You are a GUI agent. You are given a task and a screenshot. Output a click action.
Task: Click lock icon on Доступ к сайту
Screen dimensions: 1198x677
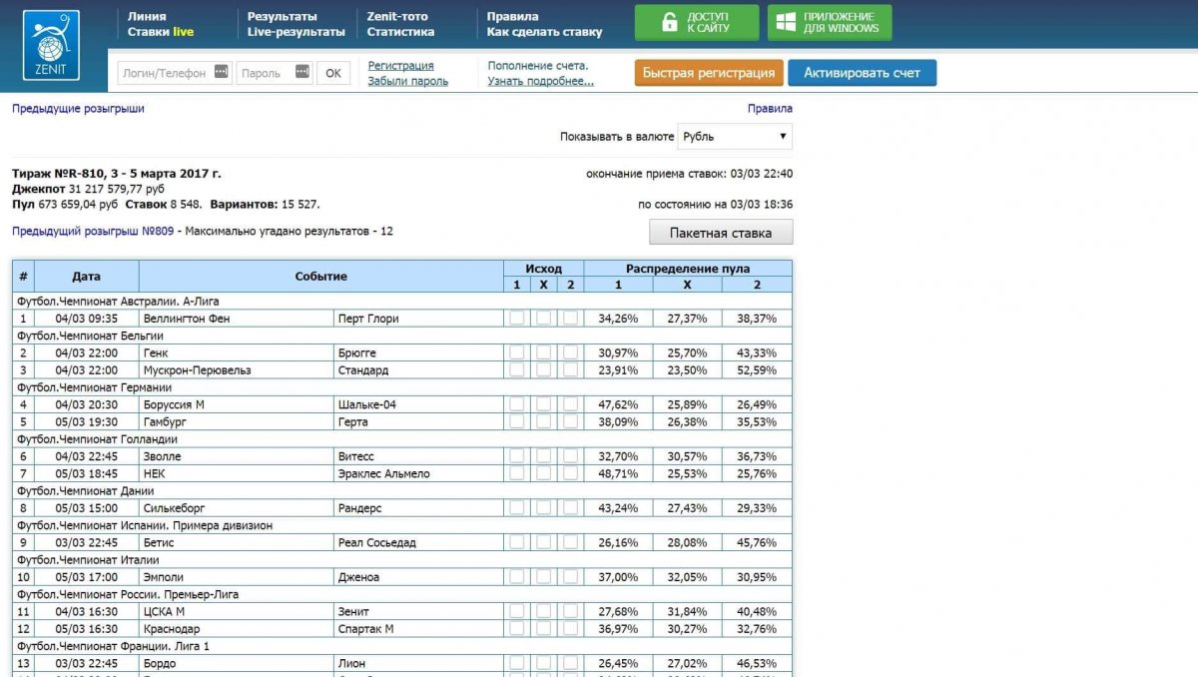click(x=669, y=23)
